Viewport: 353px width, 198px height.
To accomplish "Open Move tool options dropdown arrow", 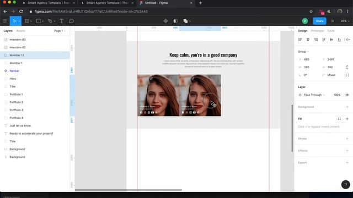I will tap(19, 21).
